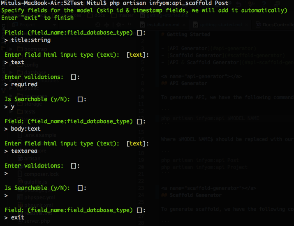Click the 'textarea' answer line
This screenshot has width=294, height=226.
[21, 151]
